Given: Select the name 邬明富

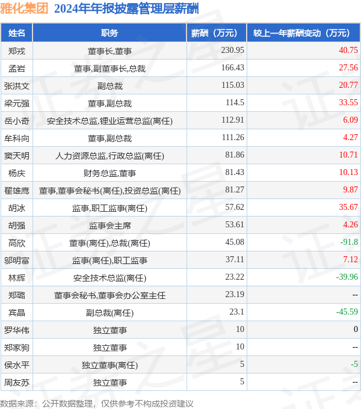Looking at the screenshot, I should point(17,260).
